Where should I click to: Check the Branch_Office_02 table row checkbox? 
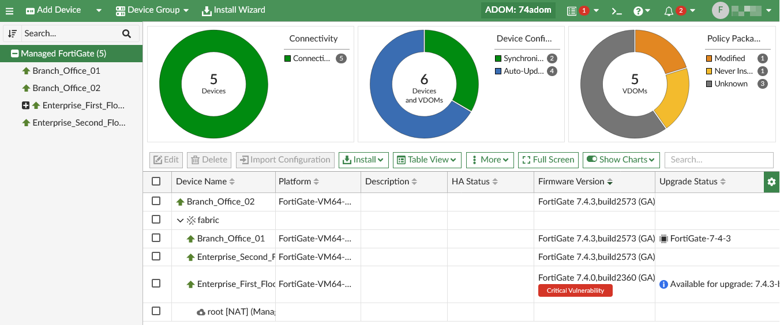156,201
